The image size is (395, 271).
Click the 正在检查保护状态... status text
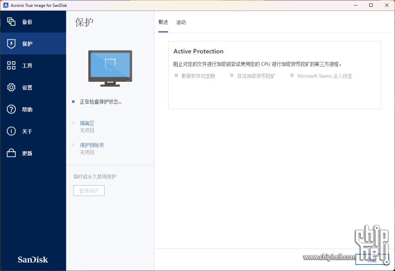point(101,102)
